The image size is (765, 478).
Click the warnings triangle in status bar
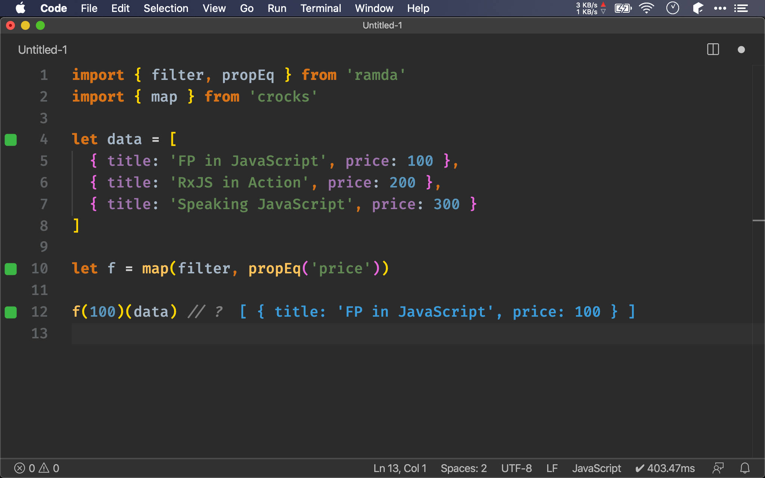[44, 468]
